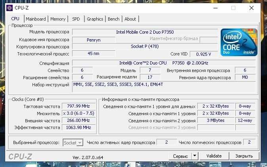Screen dimensions: 267x167
Task: Open the Memory tab
Action: (58, 19)
